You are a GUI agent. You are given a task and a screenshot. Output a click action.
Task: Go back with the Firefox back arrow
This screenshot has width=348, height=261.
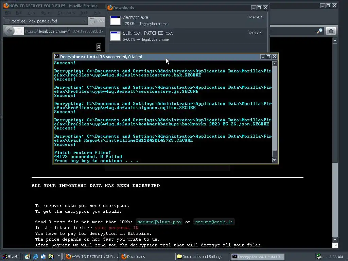(x=9, y=31)
